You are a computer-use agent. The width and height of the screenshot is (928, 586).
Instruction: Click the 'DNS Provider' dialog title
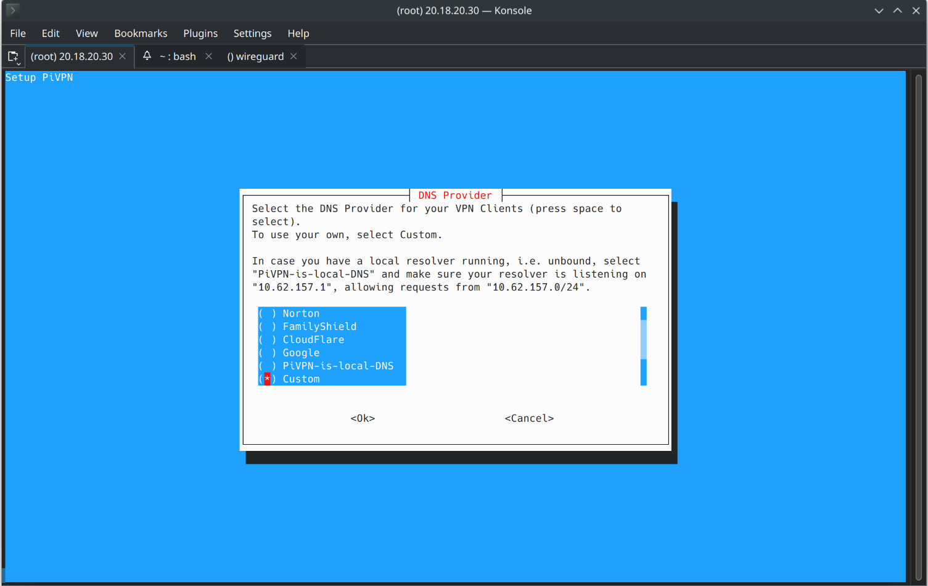(455, 196)
